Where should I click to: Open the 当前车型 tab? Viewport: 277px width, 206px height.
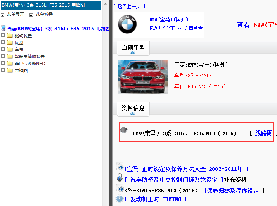pyautogui.click(x=133, y=48)
